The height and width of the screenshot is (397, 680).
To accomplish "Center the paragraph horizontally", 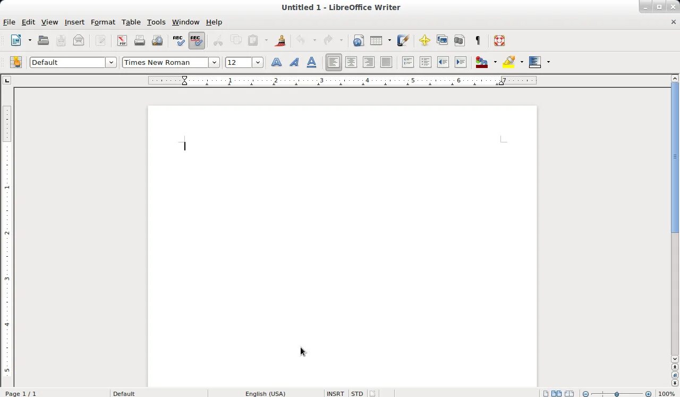I will (x=351, y=62).
